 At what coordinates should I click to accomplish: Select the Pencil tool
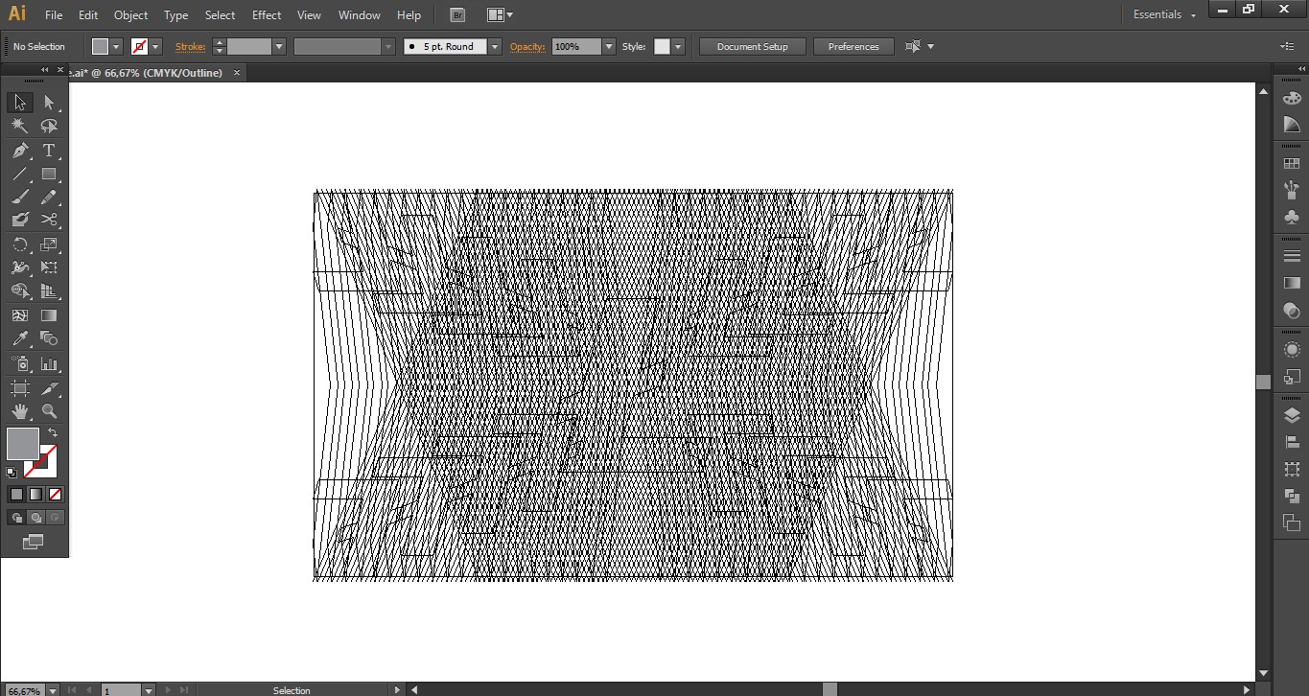(49, 197)
